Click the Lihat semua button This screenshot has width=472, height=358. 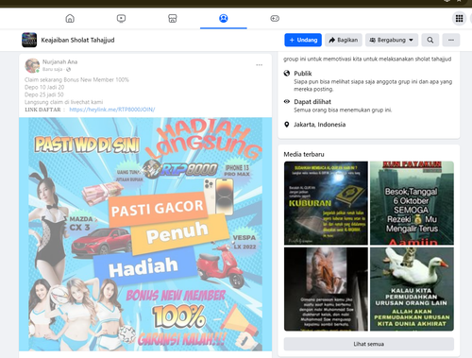click(x=369, y=344)
